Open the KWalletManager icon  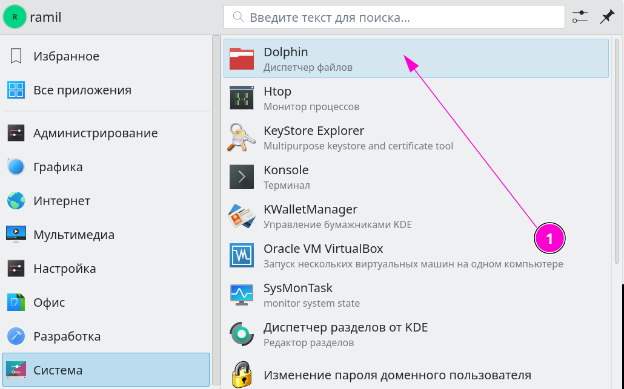click(242, 216)
